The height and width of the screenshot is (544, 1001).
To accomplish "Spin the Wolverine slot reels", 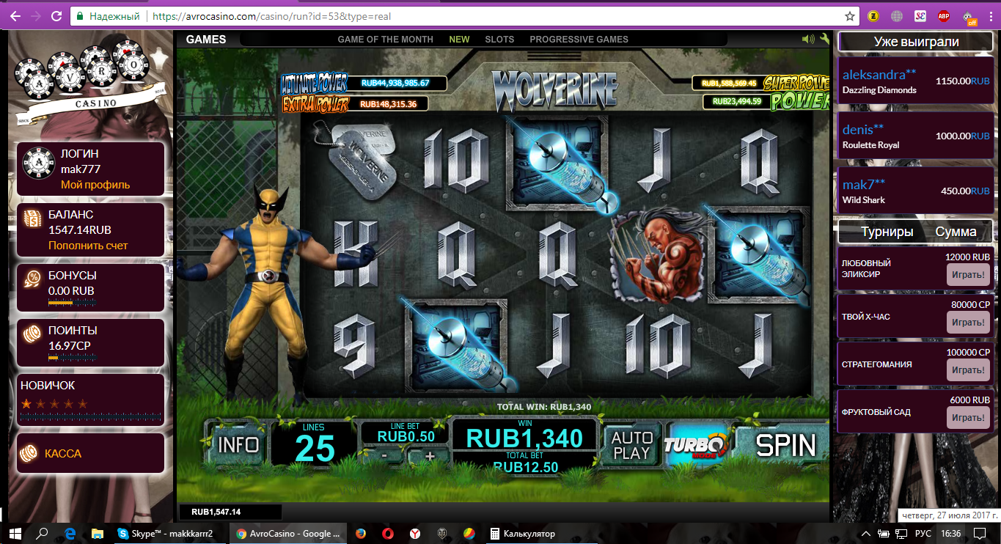I will point(785,445).
